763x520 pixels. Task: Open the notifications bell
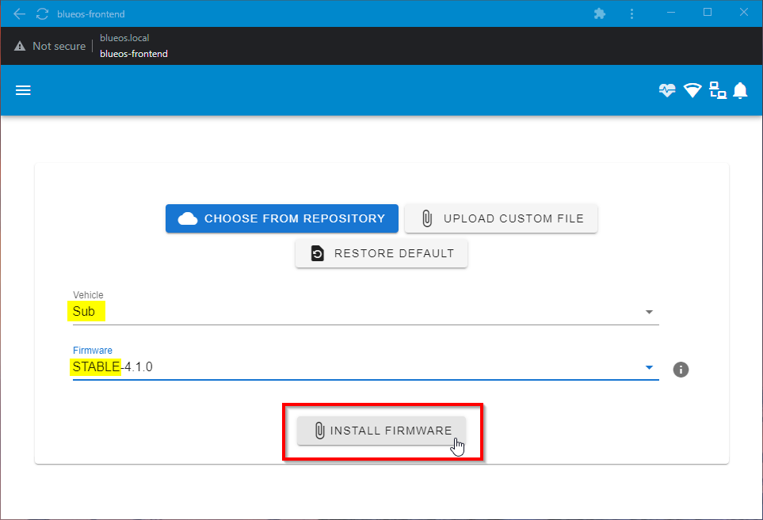click(740, 89)
